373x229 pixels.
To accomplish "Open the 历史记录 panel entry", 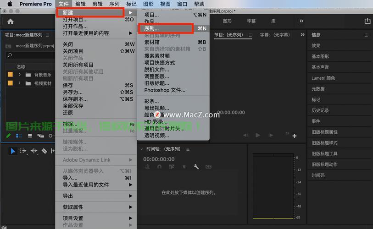I will [x=320, y=110].
